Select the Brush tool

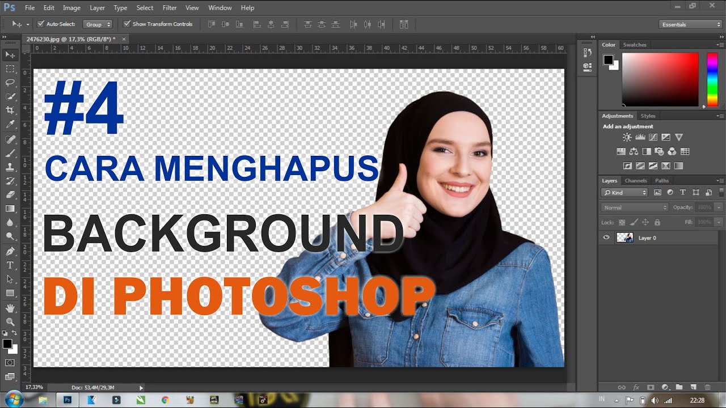click(10, 153)
